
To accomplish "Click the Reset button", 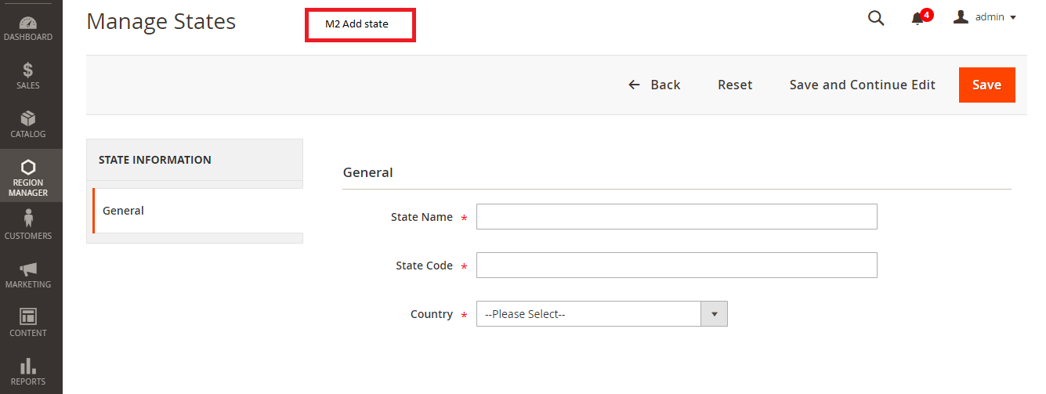I will (735, 85).
